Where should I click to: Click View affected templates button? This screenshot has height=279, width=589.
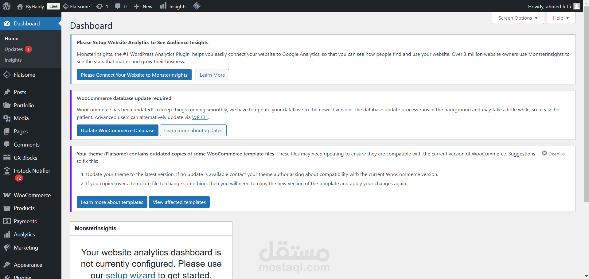pos(179,202)
